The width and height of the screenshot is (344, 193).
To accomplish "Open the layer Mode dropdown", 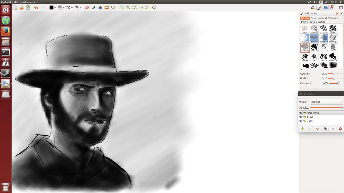I will click(x=326, y=102).
